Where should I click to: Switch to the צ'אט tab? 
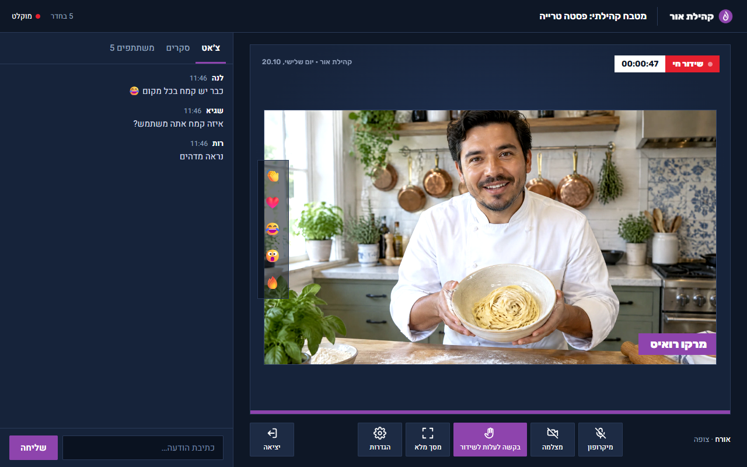(x=211, y=48)
